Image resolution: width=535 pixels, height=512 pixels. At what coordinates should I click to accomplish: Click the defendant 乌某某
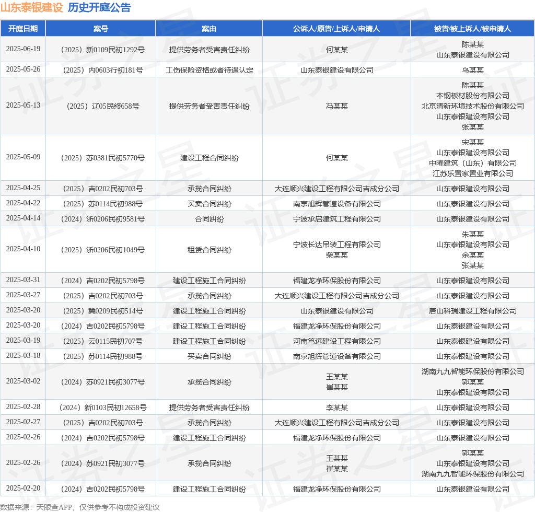472,70
